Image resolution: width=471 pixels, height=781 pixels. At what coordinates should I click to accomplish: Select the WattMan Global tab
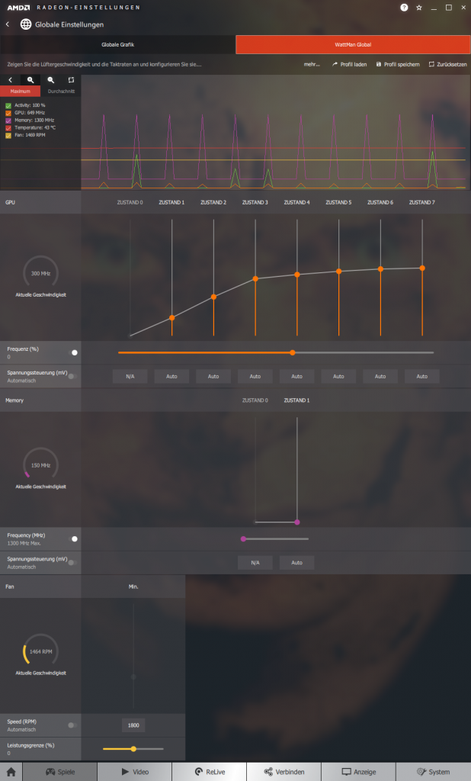point(353,45)
